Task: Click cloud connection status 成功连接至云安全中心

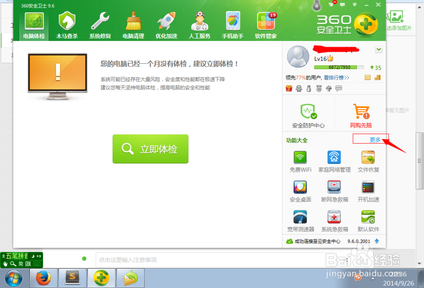Action: pos(317,241)
